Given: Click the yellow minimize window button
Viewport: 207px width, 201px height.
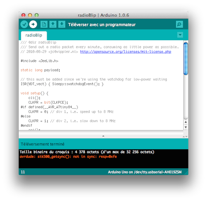Looking at the screenshot, I should 30,15.
